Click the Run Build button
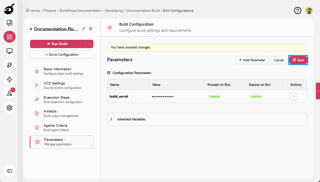This screenshot has height=182, width=320. 57,44
